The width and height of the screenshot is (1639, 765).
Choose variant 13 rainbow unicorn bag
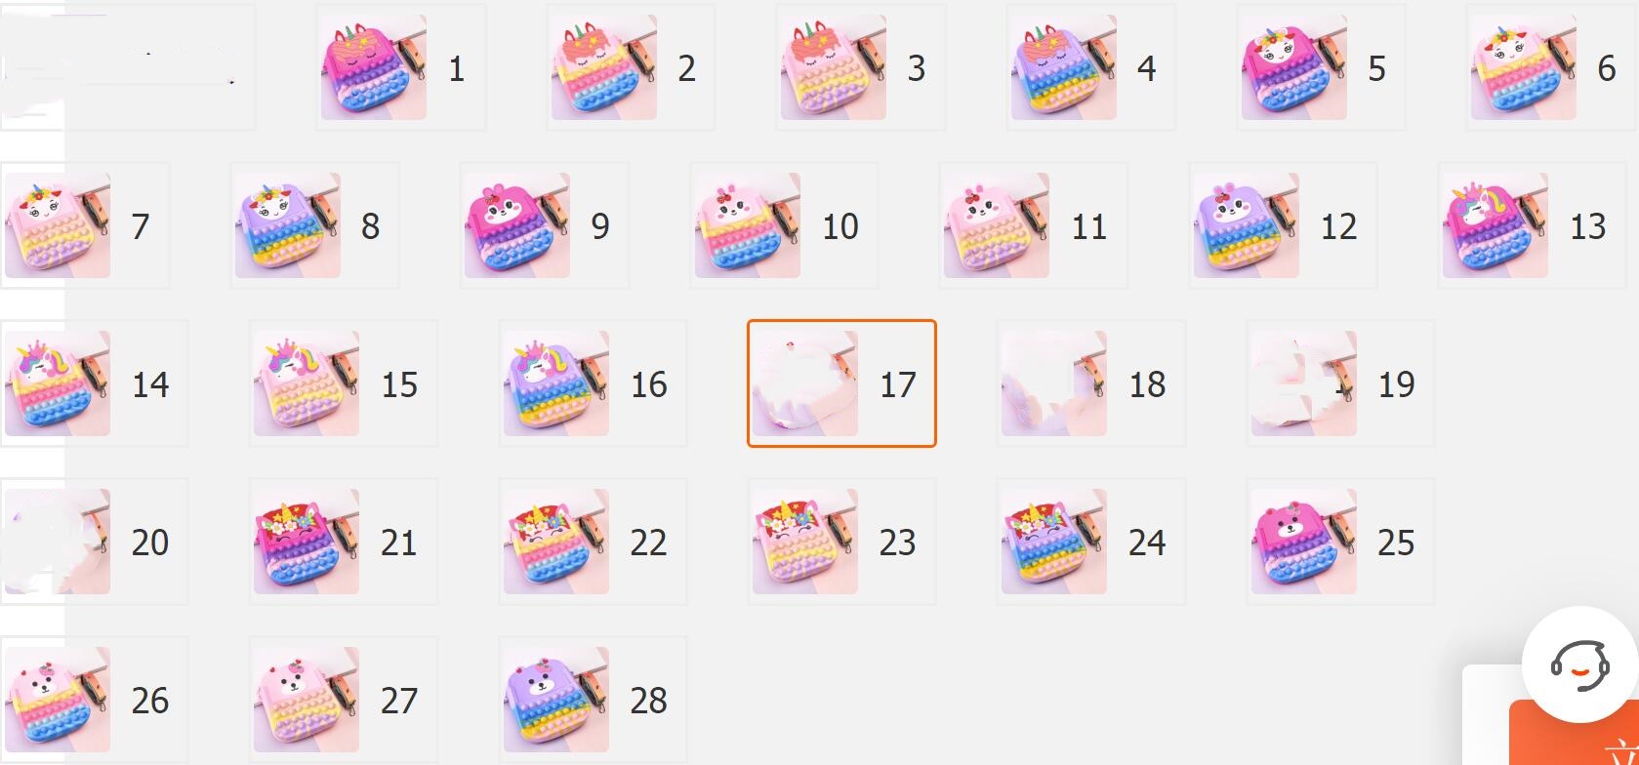pyautogui.click(x=1532, y=225)
